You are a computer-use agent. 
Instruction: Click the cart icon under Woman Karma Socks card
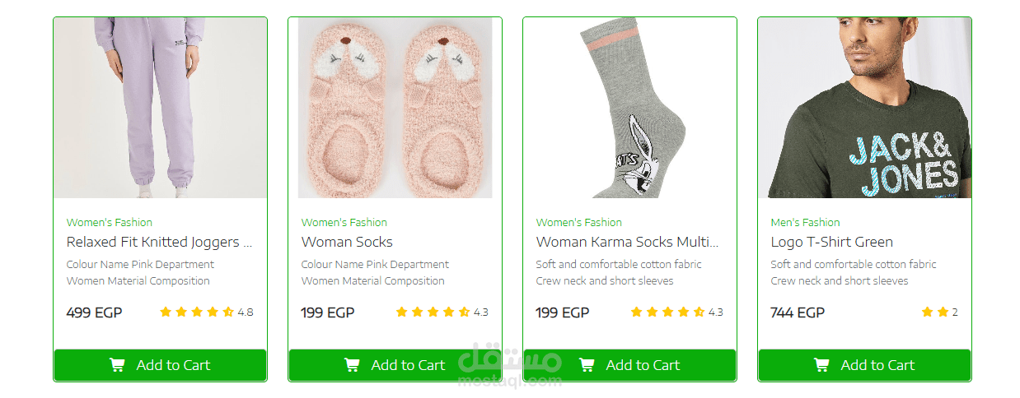point(587,365)
